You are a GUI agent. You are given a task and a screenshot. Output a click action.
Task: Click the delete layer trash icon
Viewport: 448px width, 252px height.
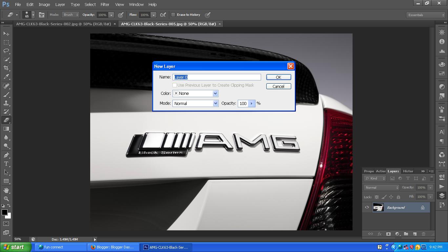point(423,234)
